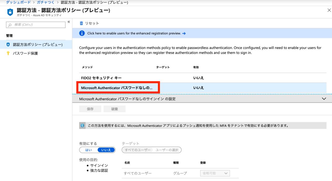Click the 破棄 button
332x181 pixels.
click(x=115, y=109)
